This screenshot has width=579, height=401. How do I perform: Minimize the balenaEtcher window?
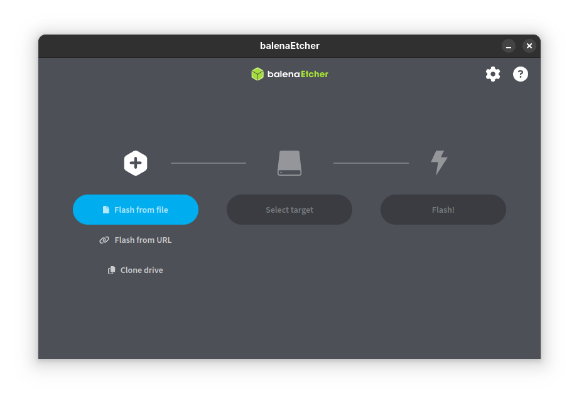point(509,46)
